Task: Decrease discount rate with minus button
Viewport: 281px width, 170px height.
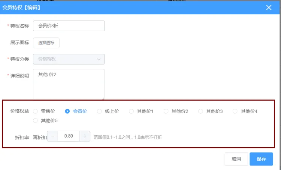Action: 52,136
